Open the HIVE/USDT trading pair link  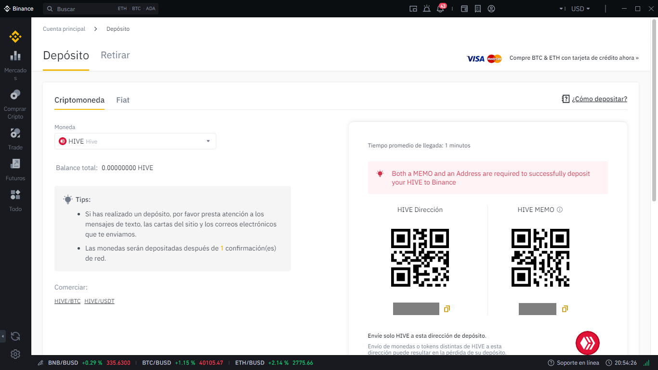pos(99,301)
